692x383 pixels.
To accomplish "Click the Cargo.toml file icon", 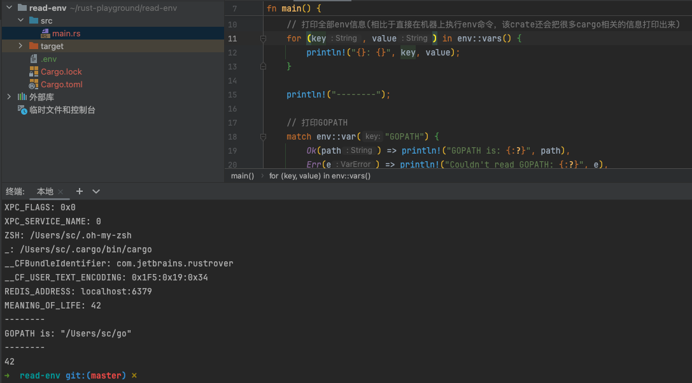I will tap(34, 84).
